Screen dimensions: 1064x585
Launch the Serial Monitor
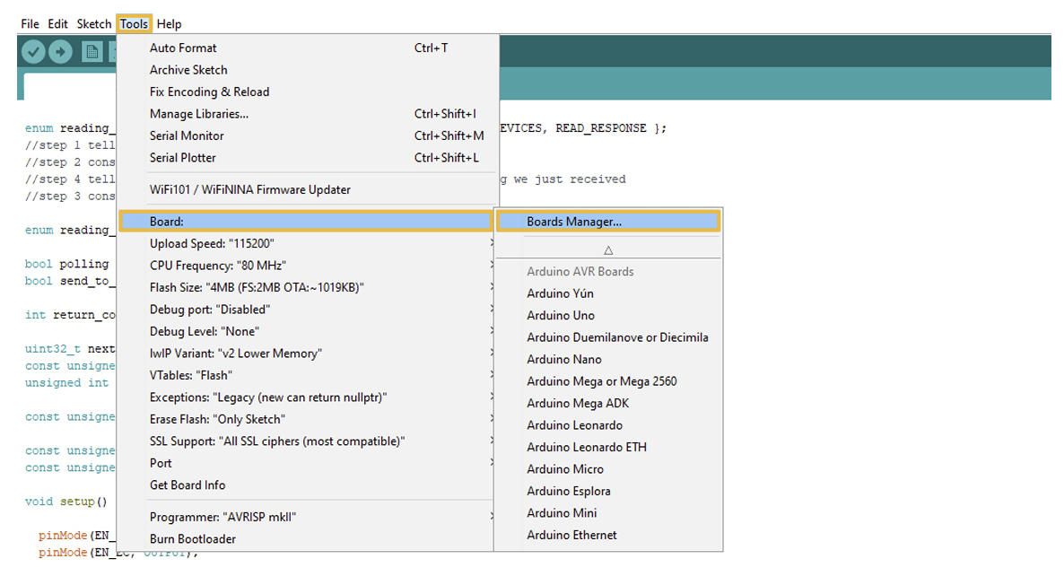click(x=308, y=135)
